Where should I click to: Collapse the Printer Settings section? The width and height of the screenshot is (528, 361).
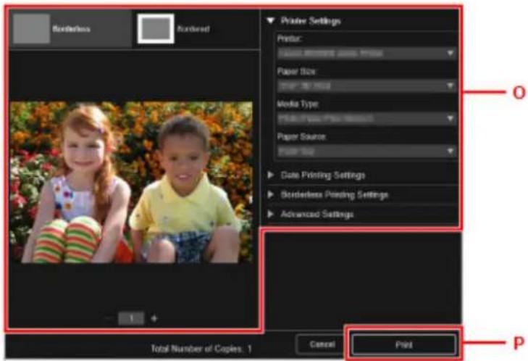(x=270, y=21)
